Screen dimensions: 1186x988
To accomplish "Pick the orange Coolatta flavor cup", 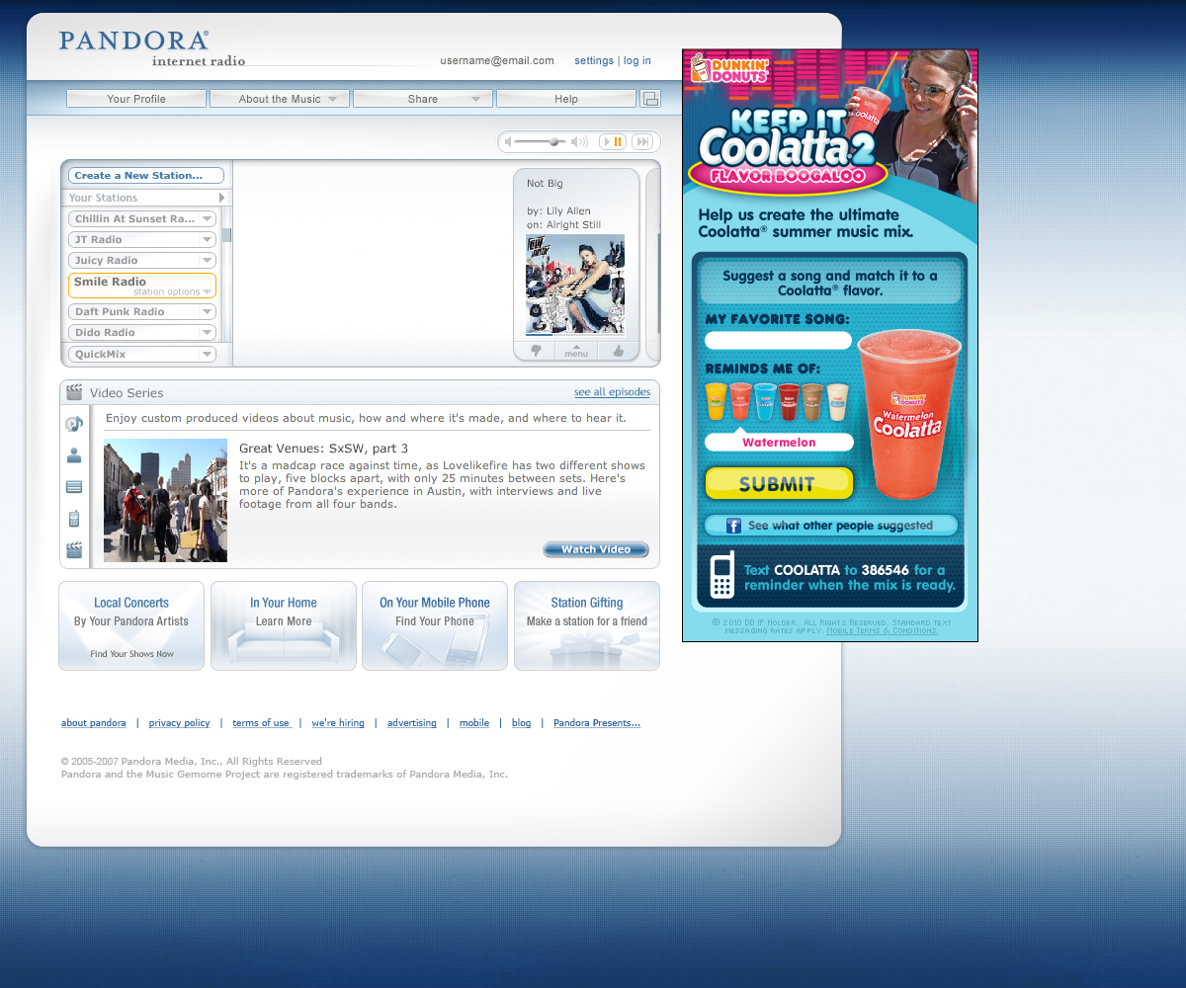I will [716, 402].
